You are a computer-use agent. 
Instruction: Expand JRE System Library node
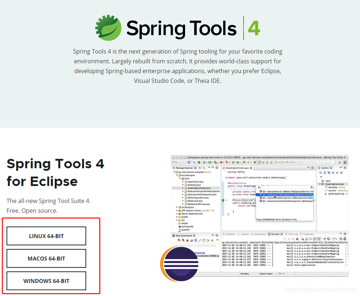click(x=177, y=210)
